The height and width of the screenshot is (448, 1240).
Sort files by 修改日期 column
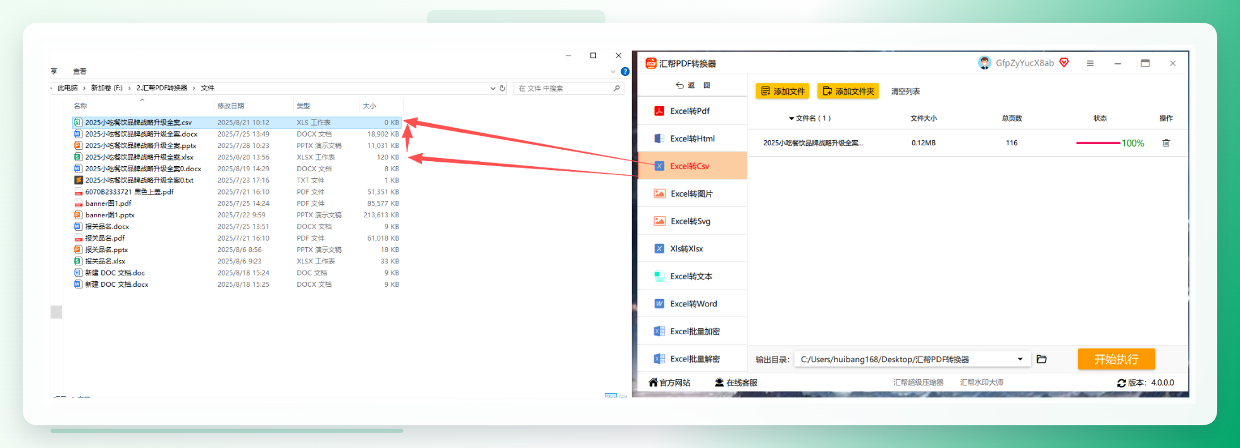231,106
